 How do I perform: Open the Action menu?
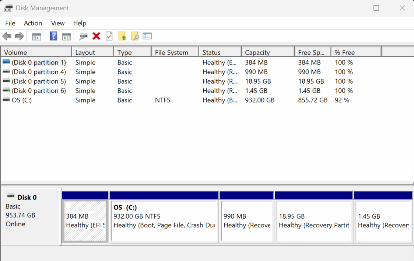click(33, 23)
